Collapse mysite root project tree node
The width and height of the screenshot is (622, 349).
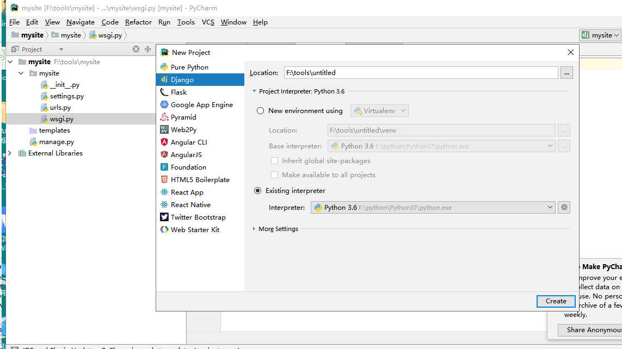coord(10,62)
